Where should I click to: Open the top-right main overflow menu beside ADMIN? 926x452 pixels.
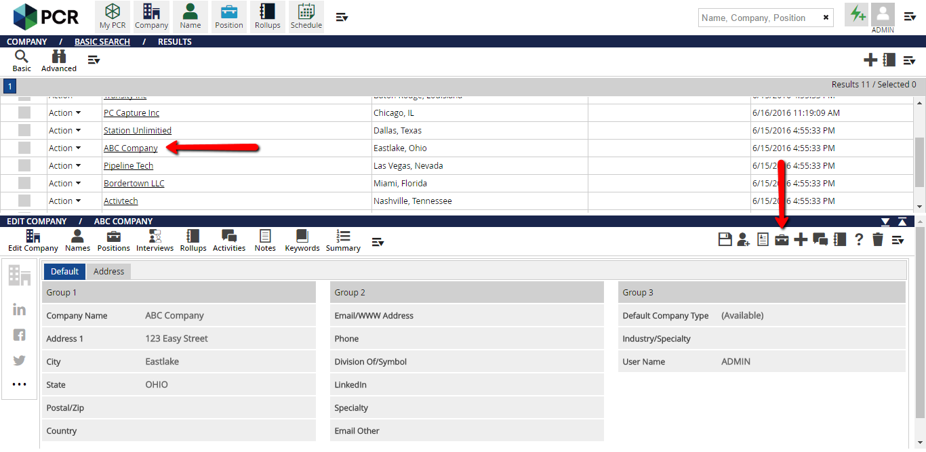(910, 17)
